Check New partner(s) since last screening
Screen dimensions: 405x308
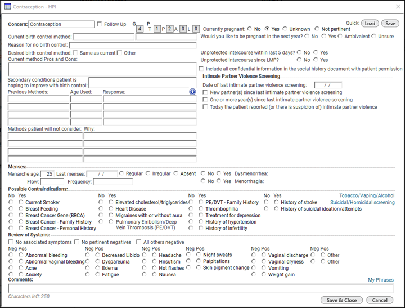(205, 92)
